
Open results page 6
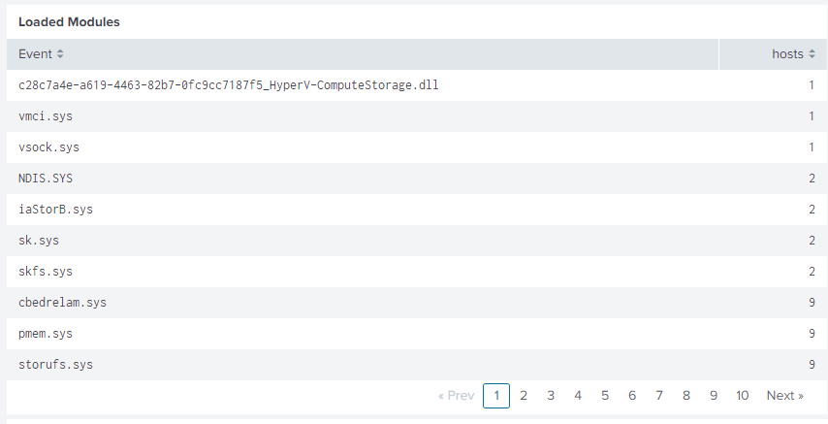[632, 396]
